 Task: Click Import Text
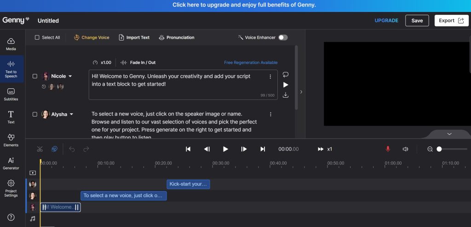(x=134, y=38)
